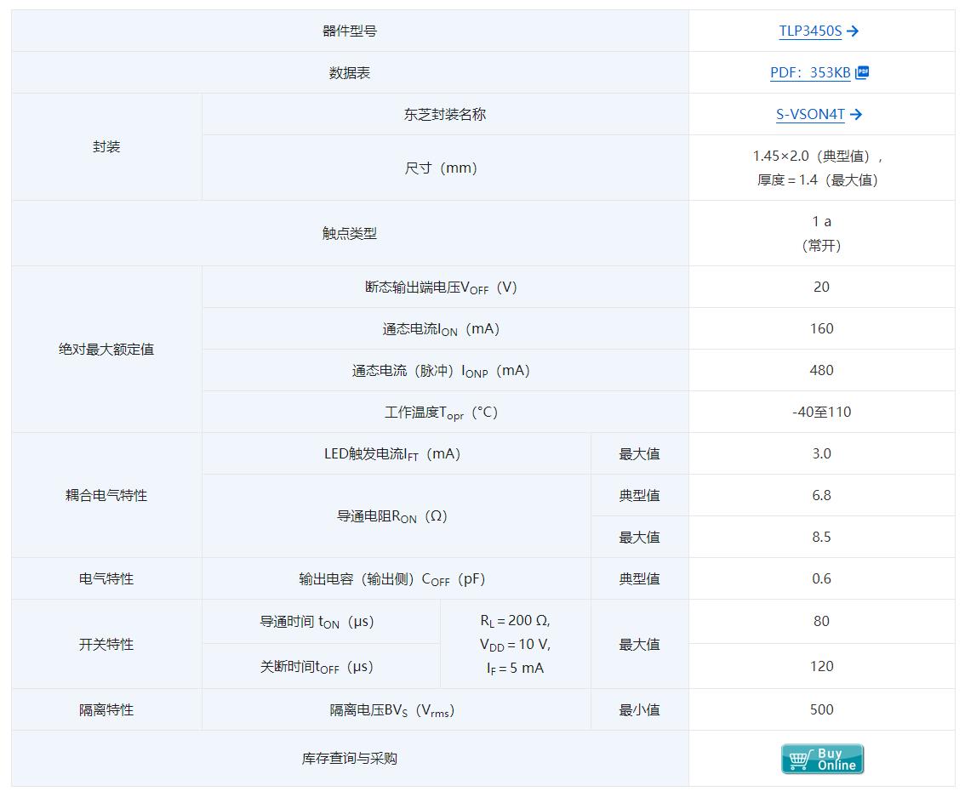Click the 隔离电压 BVS parameter cell

coord(392,710)
